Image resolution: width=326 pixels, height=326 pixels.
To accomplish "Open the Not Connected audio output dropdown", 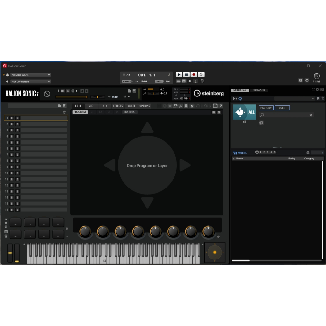I will pos(30,81).
